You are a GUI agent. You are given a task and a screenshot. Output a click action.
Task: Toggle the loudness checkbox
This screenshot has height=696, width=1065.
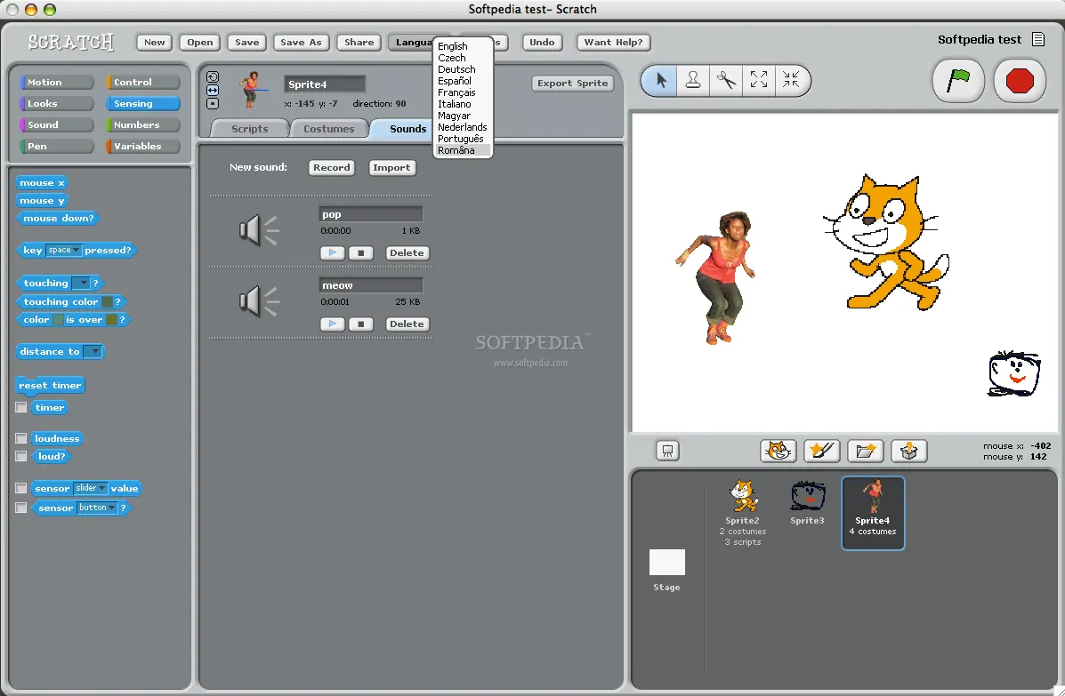[21, 438]
